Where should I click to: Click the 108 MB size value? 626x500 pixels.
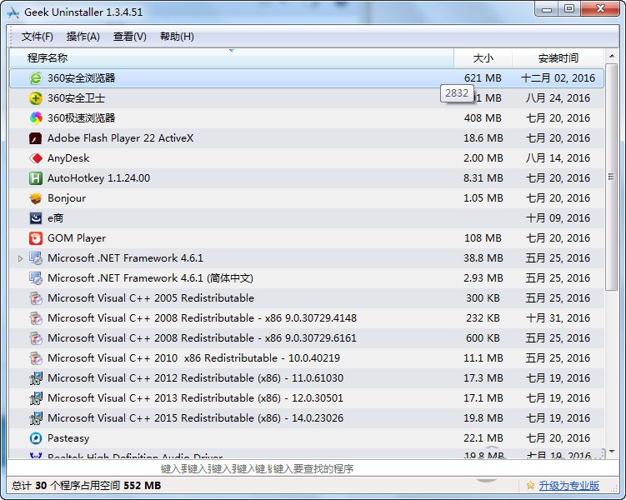pos(483,238)
